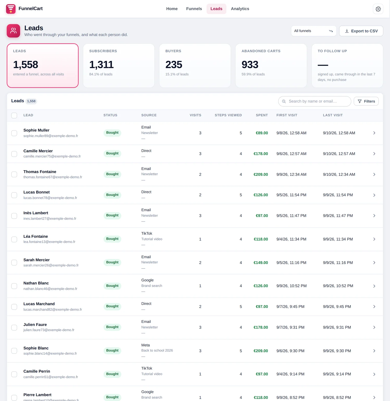The image size is (390, 401).
Task: Open settings via the gear icon
Action: (378, 9)
